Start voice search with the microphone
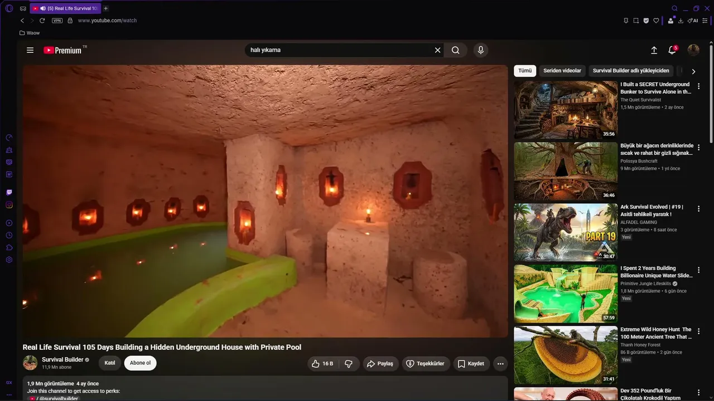The width and height of the screenshot is (714, 401). click(x=481, y=50)
